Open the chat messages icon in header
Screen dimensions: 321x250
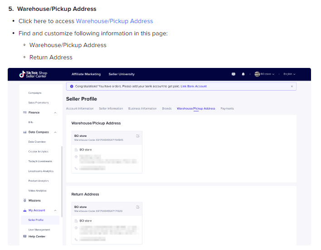click(233, 74)
